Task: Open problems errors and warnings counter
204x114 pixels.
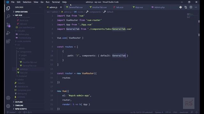Action: click(x=27, y=112)
